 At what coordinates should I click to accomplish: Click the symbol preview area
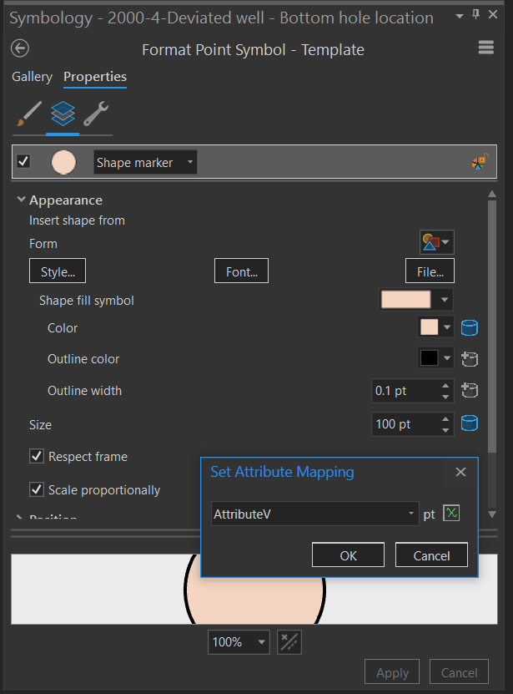254,589
